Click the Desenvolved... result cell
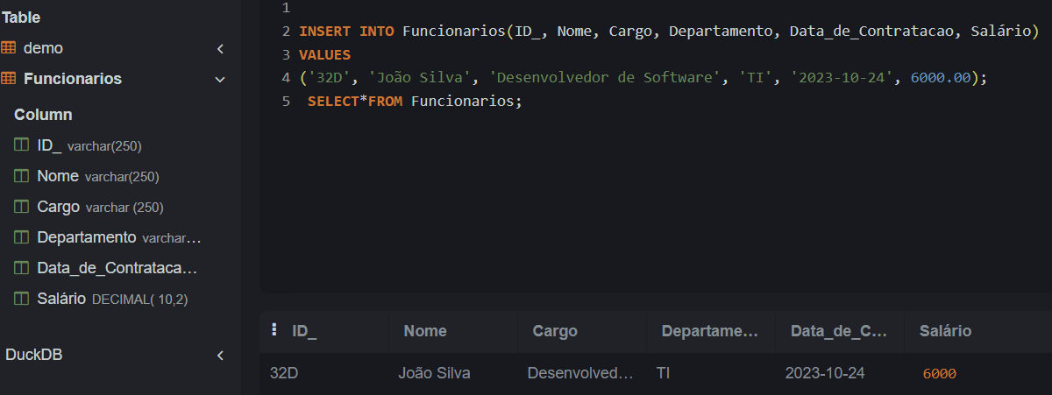This screenshot has width=1052, height=395. point(579,373)
